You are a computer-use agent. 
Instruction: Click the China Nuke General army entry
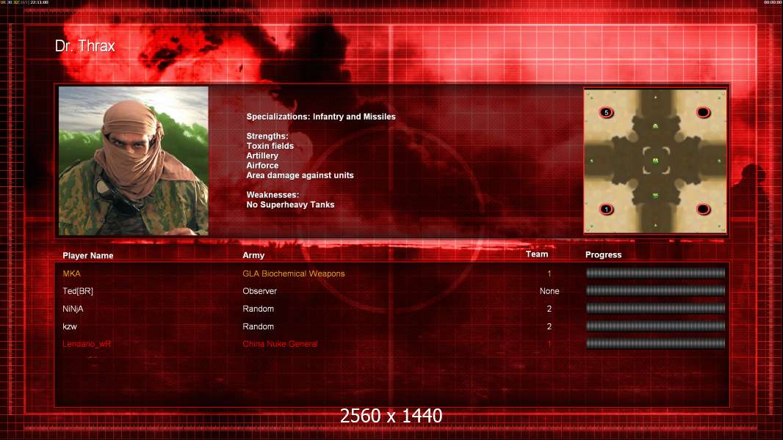pos(280,344)
